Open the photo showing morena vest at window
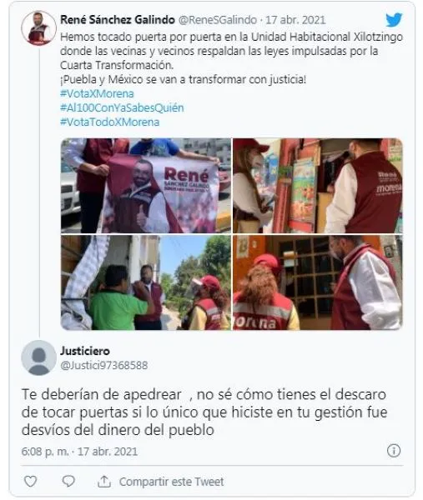 [x=318, y=282]
